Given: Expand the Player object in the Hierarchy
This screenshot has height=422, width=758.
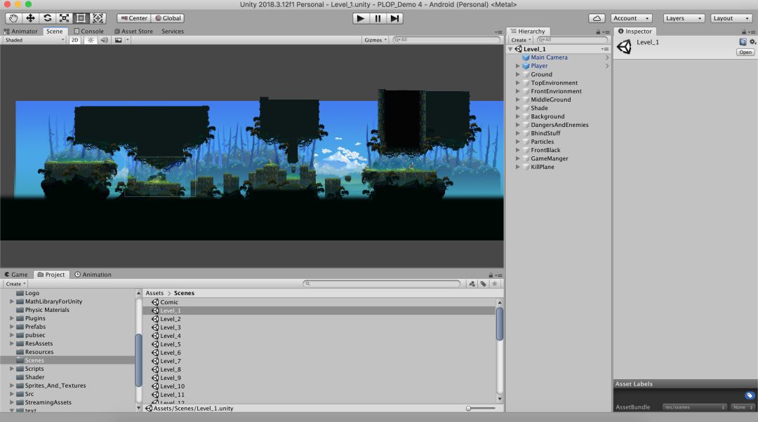Looking at the screenshot, I should point(518,66).
